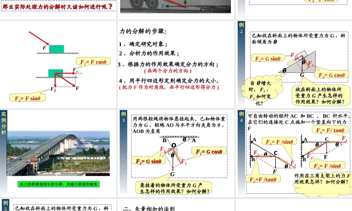Click the bridge photograph
This screenshot has width=352, height=211.
pyautogui.click(x=58, y=153)
